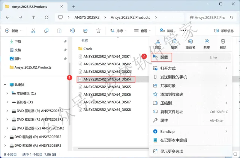This screenshot has height=158, width=240.
Task: Choose Edit in Notepad (在记事本中编辑)
Action: coord(191,140)
